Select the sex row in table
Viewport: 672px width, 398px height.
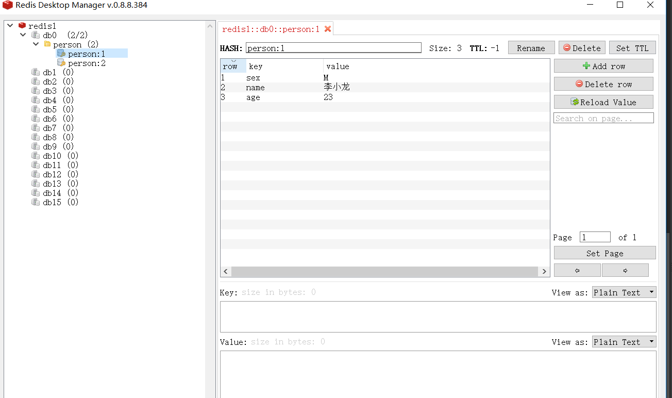pos(385,78)
